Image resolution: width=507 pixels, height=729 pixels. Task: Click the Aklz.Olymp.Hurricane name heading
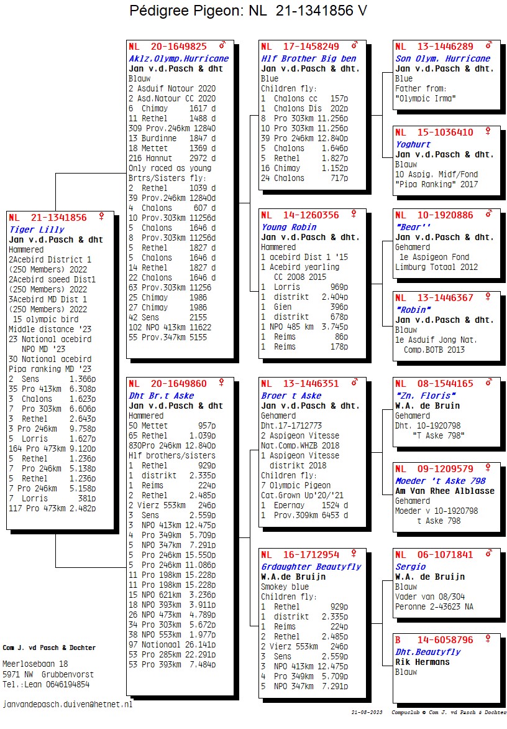178,58
